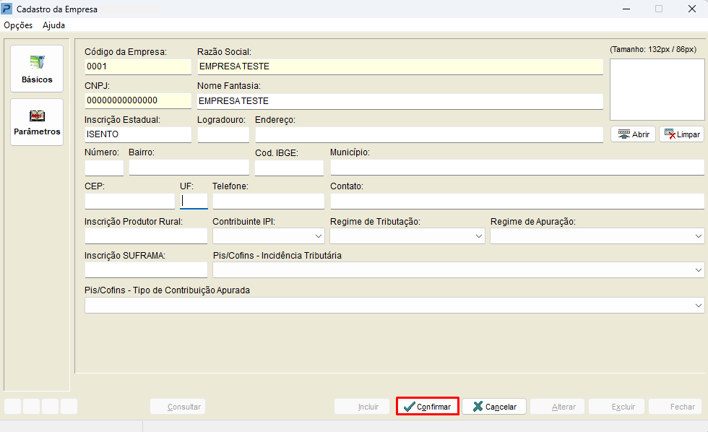The height and width of the screenshot is (432, 708).
Task: Click the application icon in title bar
Action: (8, 9)
